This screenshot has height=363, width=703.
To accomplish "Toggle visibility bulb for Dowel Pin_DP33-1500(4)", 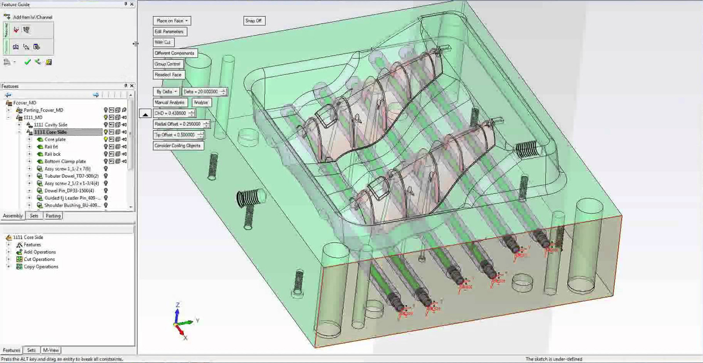I will pyautogui.click(x=105, y=191).
